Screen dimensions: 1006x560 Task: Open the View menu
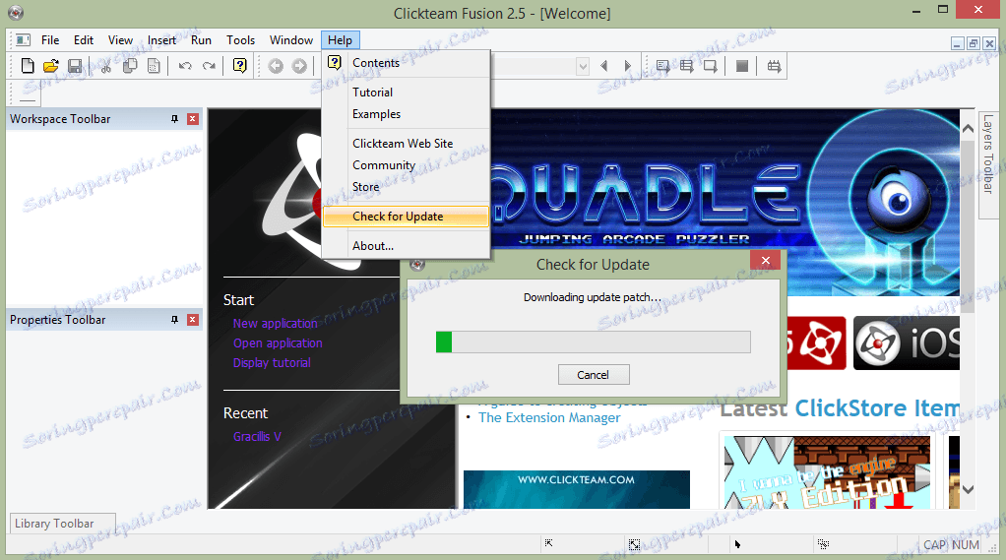(x=121, y=39)
